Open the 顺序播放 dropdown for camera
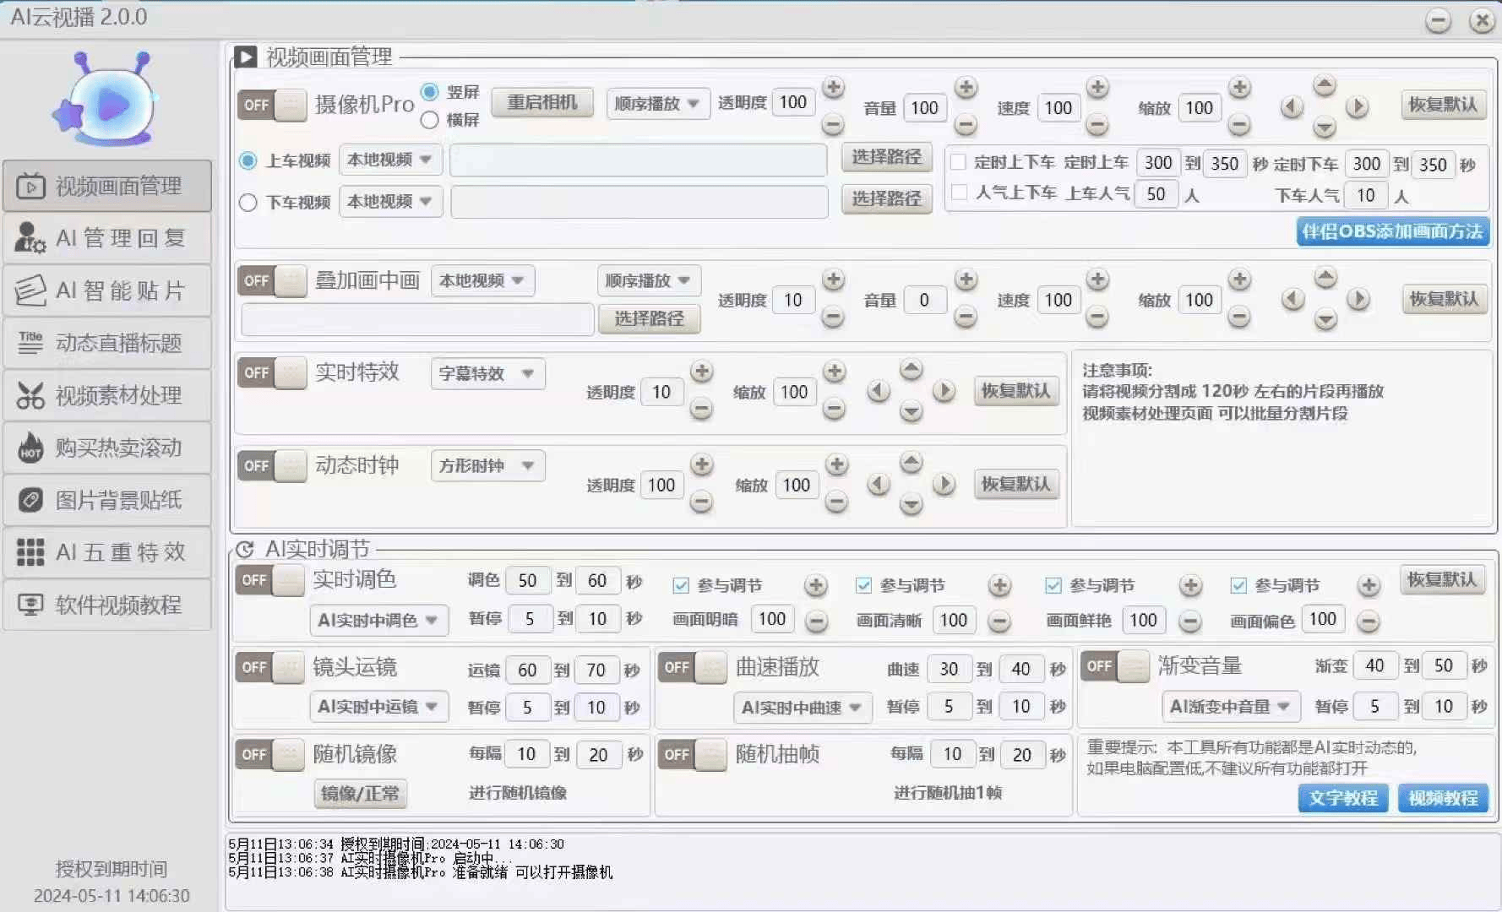Screen dimensions: 1502x912 point(656,104)
